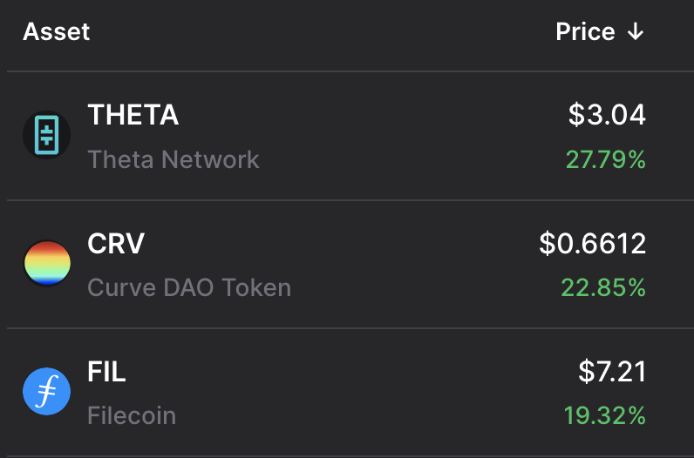
Task: Click the 22.85% change value
Action: pos(603,287)
